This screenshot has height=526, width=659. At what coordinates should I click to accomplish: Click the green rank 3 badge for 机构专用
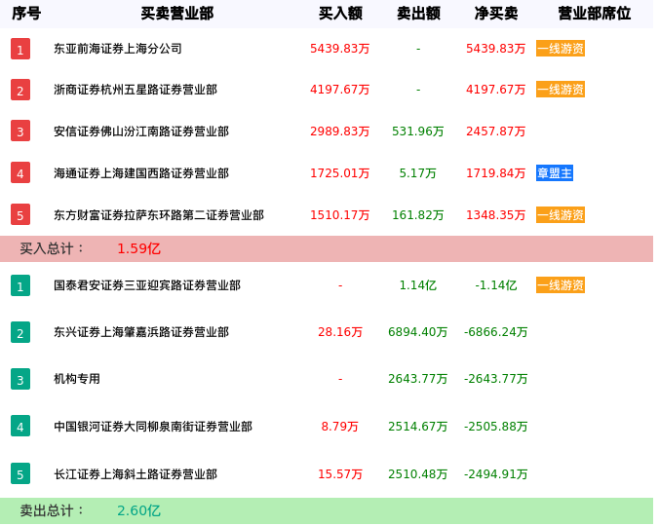pyautogui.click(x=20, y=379)
